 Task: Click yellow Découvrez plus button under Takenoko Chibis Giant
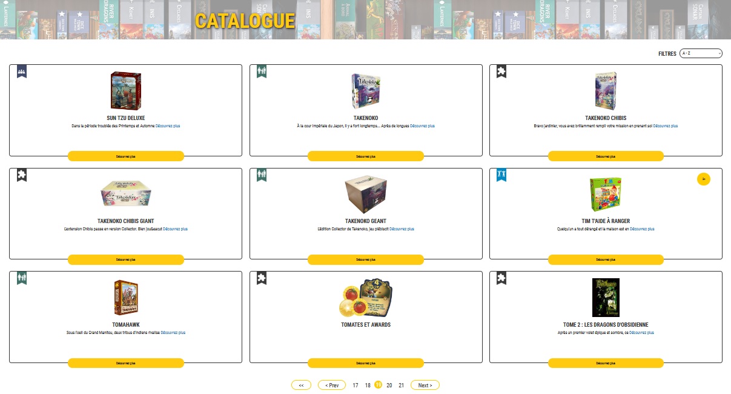(x=126, y=259)
